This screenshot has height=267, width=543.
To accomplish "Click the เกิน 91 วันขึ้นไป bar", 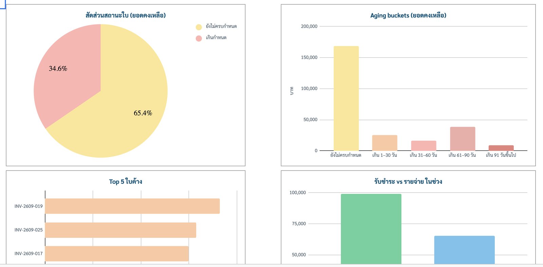I will coord(501,148).
